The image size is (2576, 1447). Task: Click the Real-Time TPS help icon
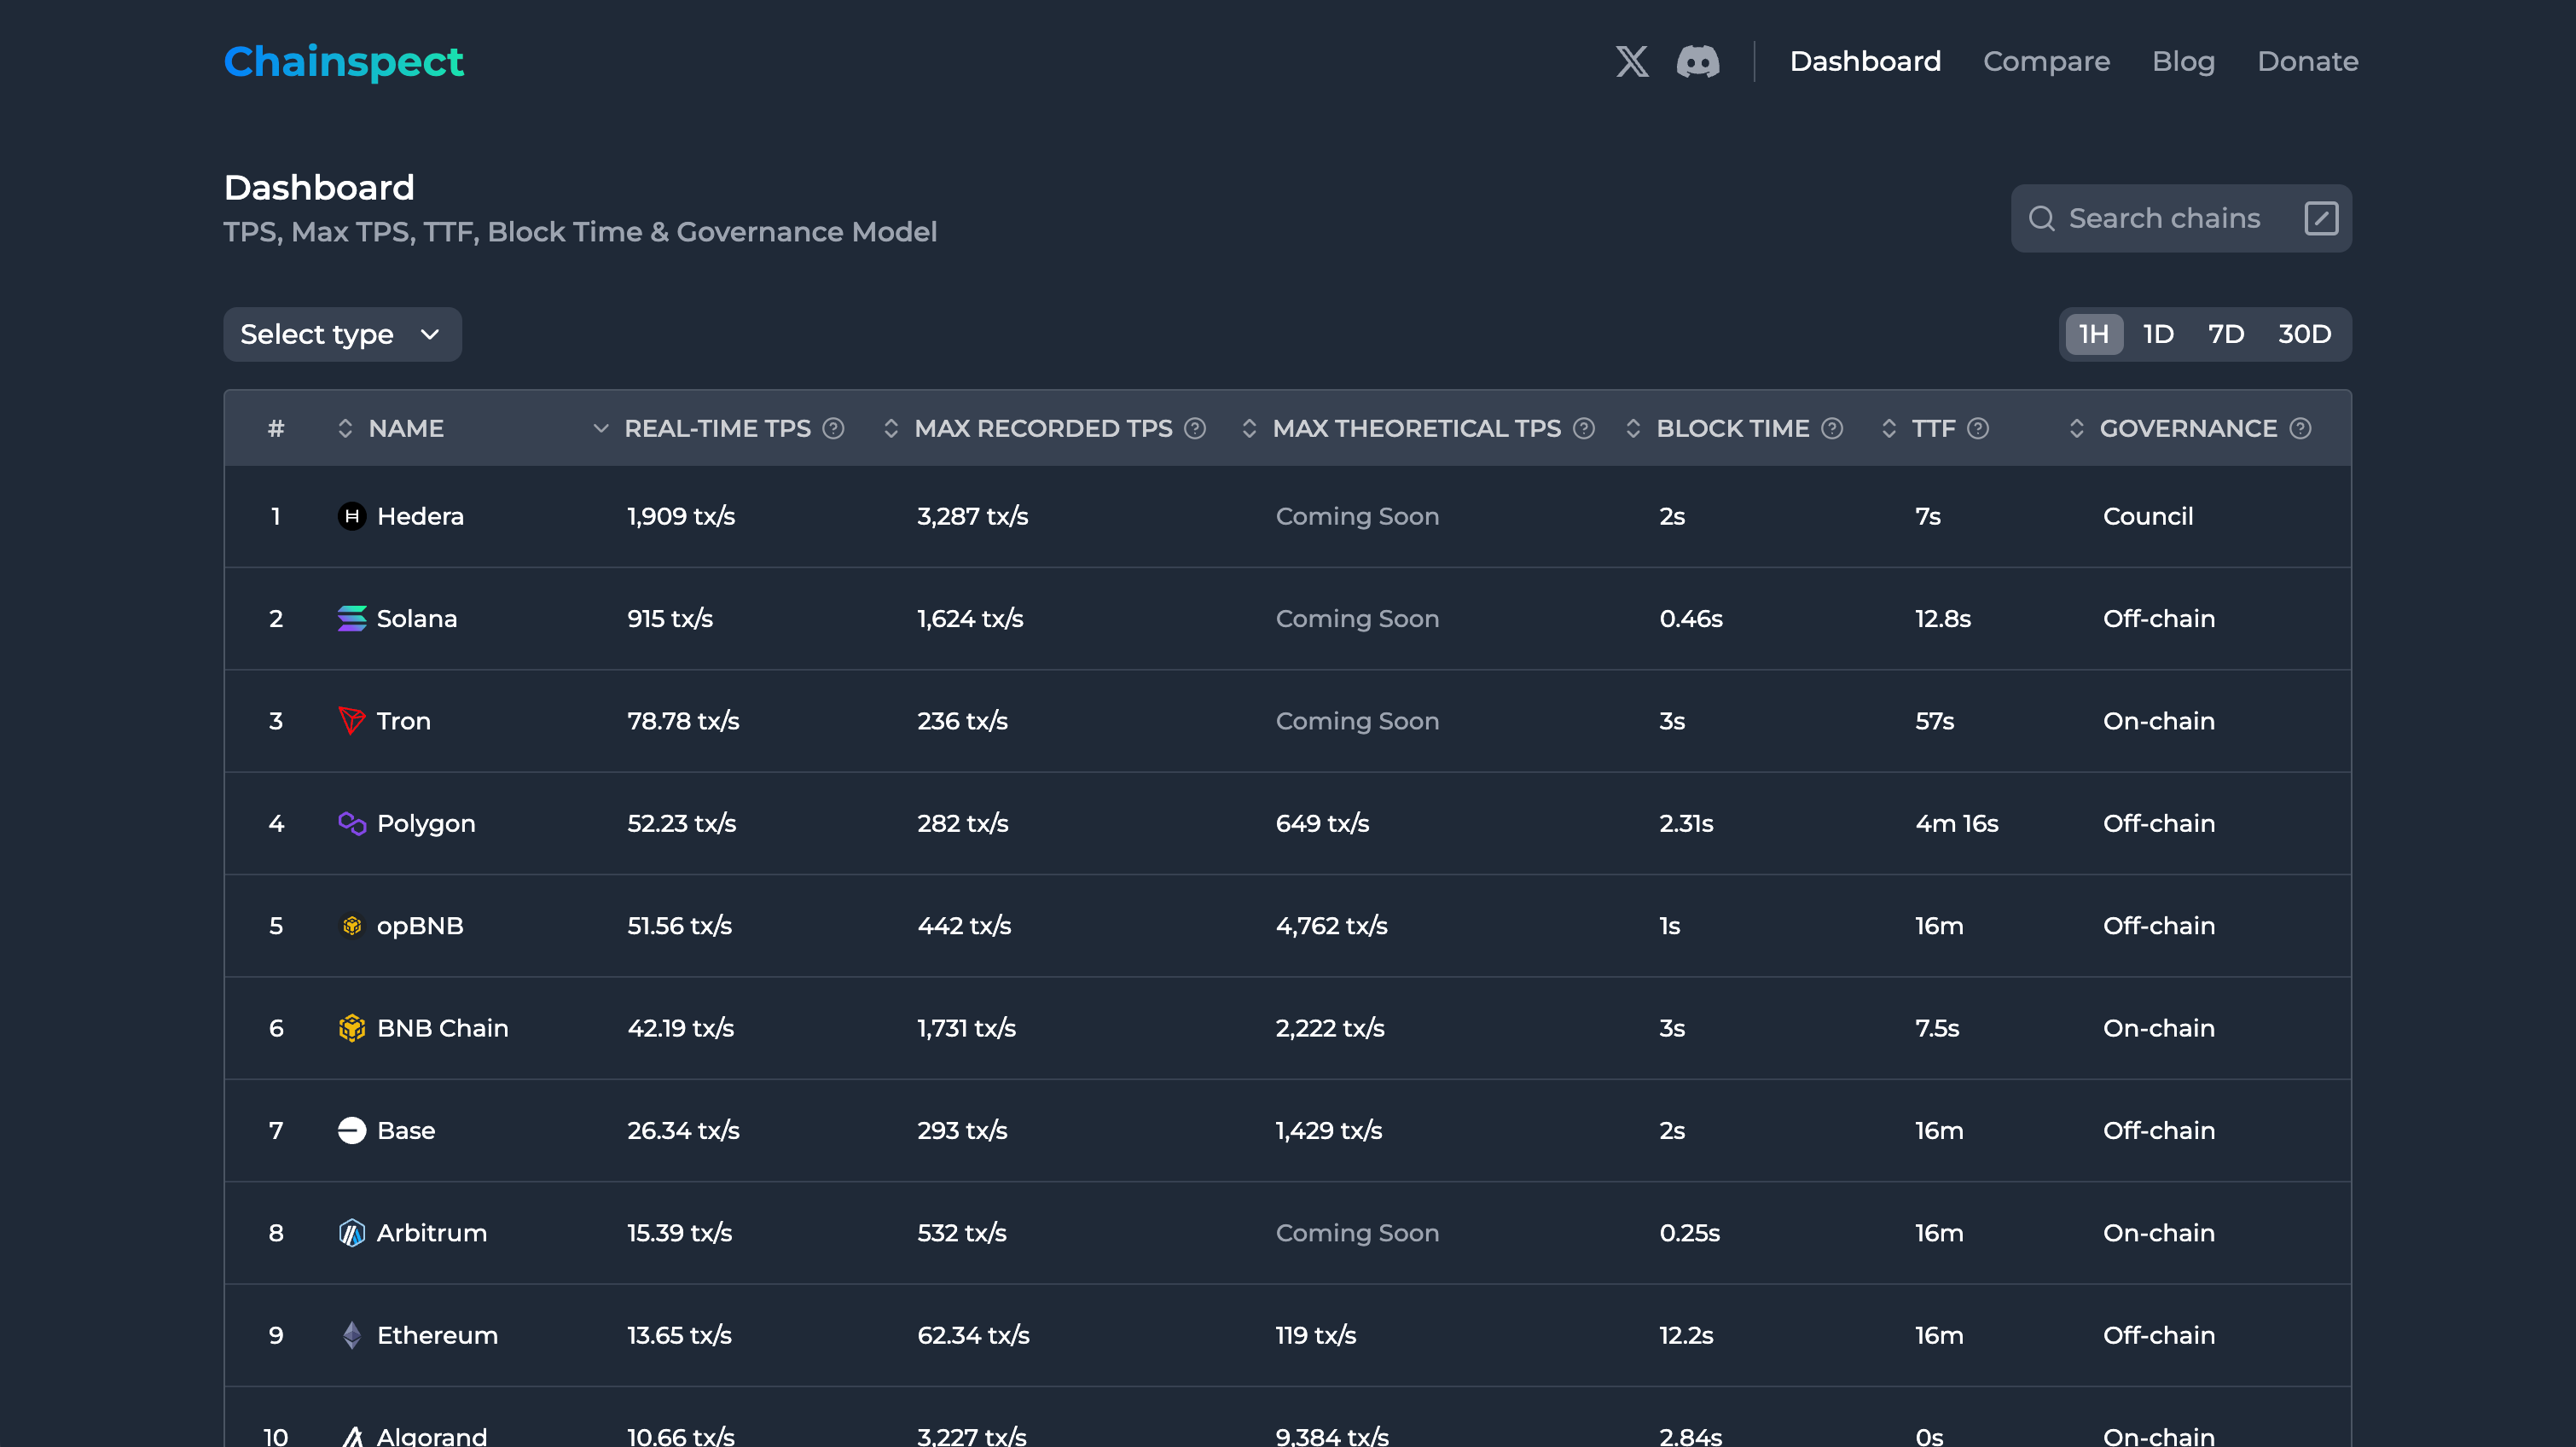pyautogui.click(x=833, y=429)
